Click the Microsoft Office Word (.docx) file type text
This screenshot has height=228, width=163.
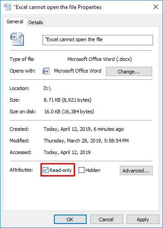coord(100,59)
